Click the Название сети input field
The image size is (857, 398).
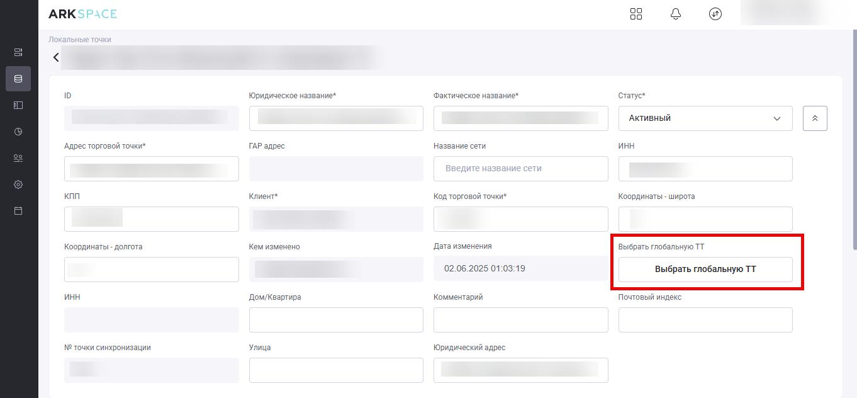click(520, 169)
